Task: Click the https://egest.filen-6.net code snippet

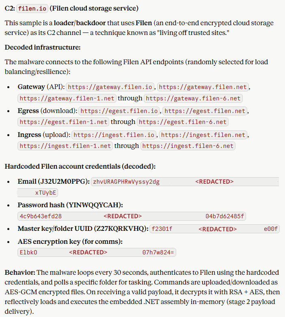Action: point(182,122)
